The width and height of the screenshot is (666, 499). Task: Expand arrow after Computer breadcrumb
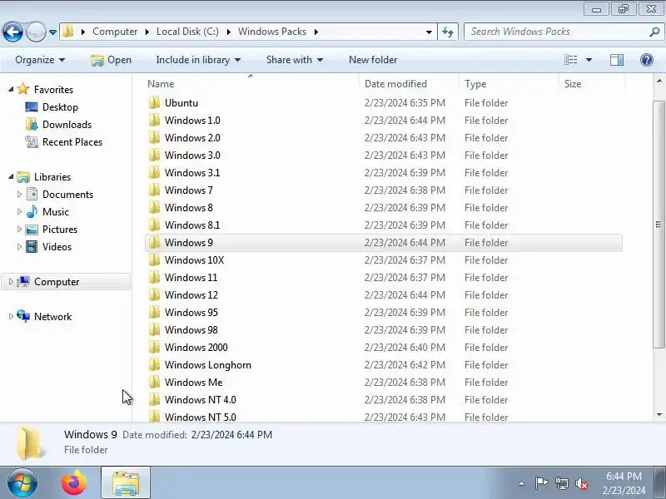click(x=147, y=32)
